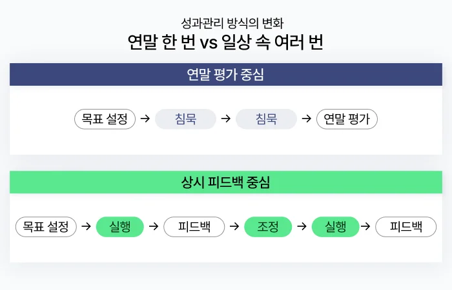
Task: Click the title 연말 한 번 vs 일상 속 여러 번
Action: 225,43
